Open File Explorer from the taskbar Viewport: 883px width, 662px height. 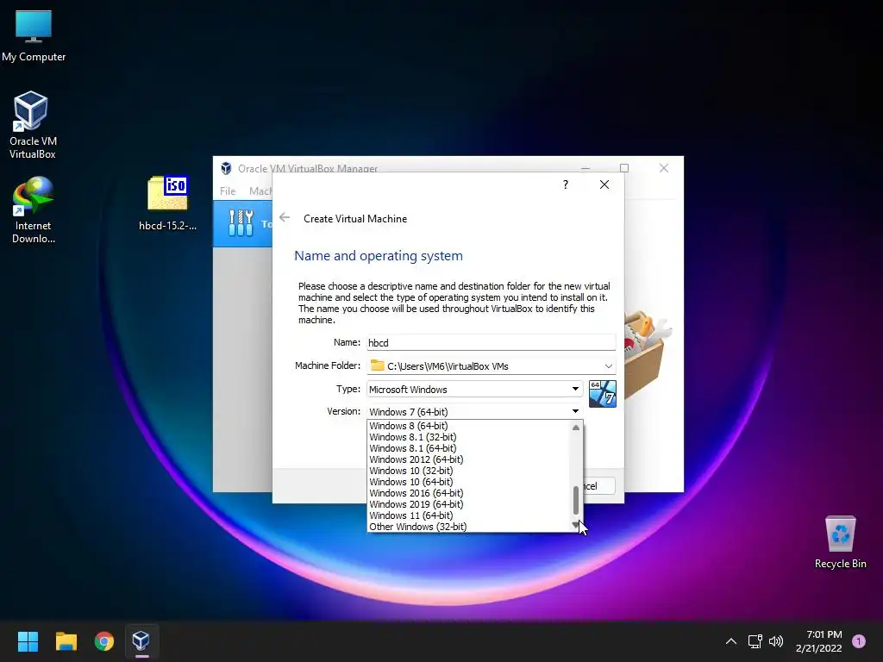[66, 641]
